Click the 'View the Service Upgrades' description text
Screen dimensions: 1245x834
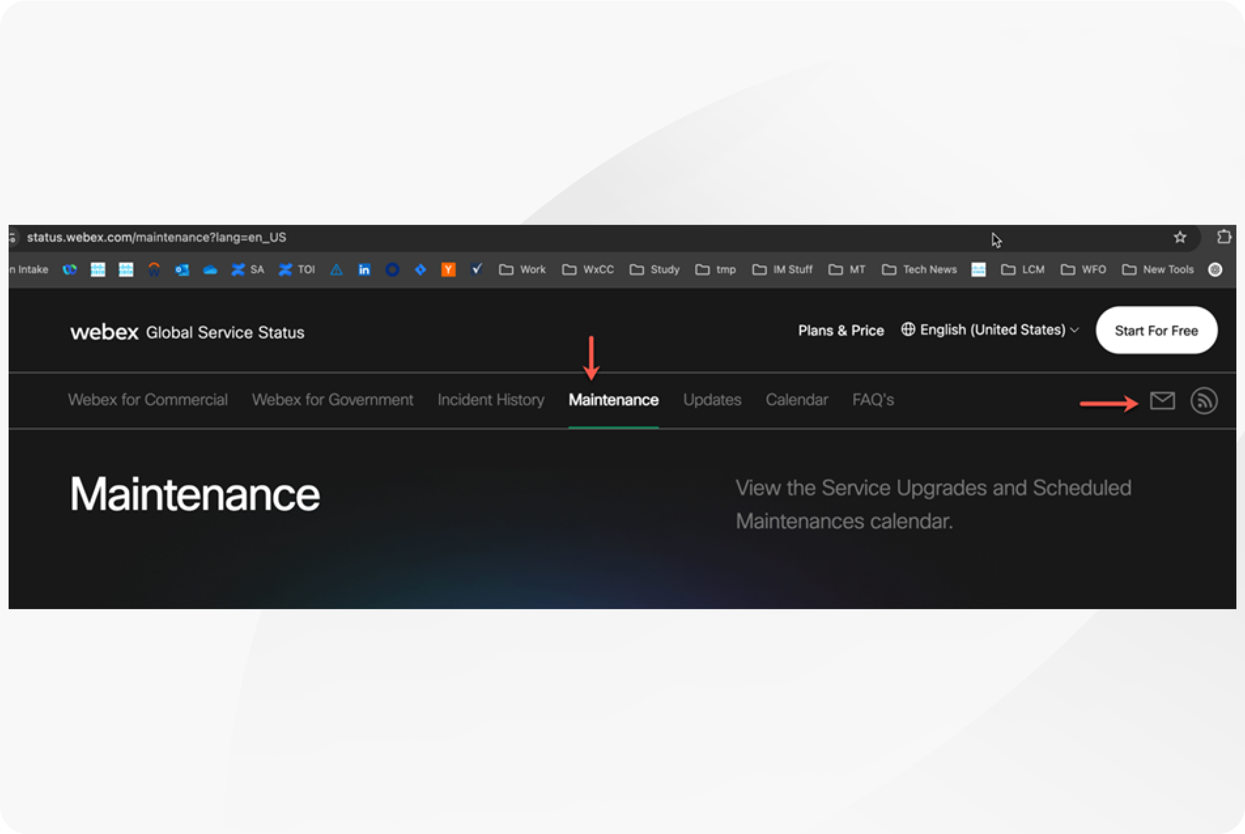933,504
